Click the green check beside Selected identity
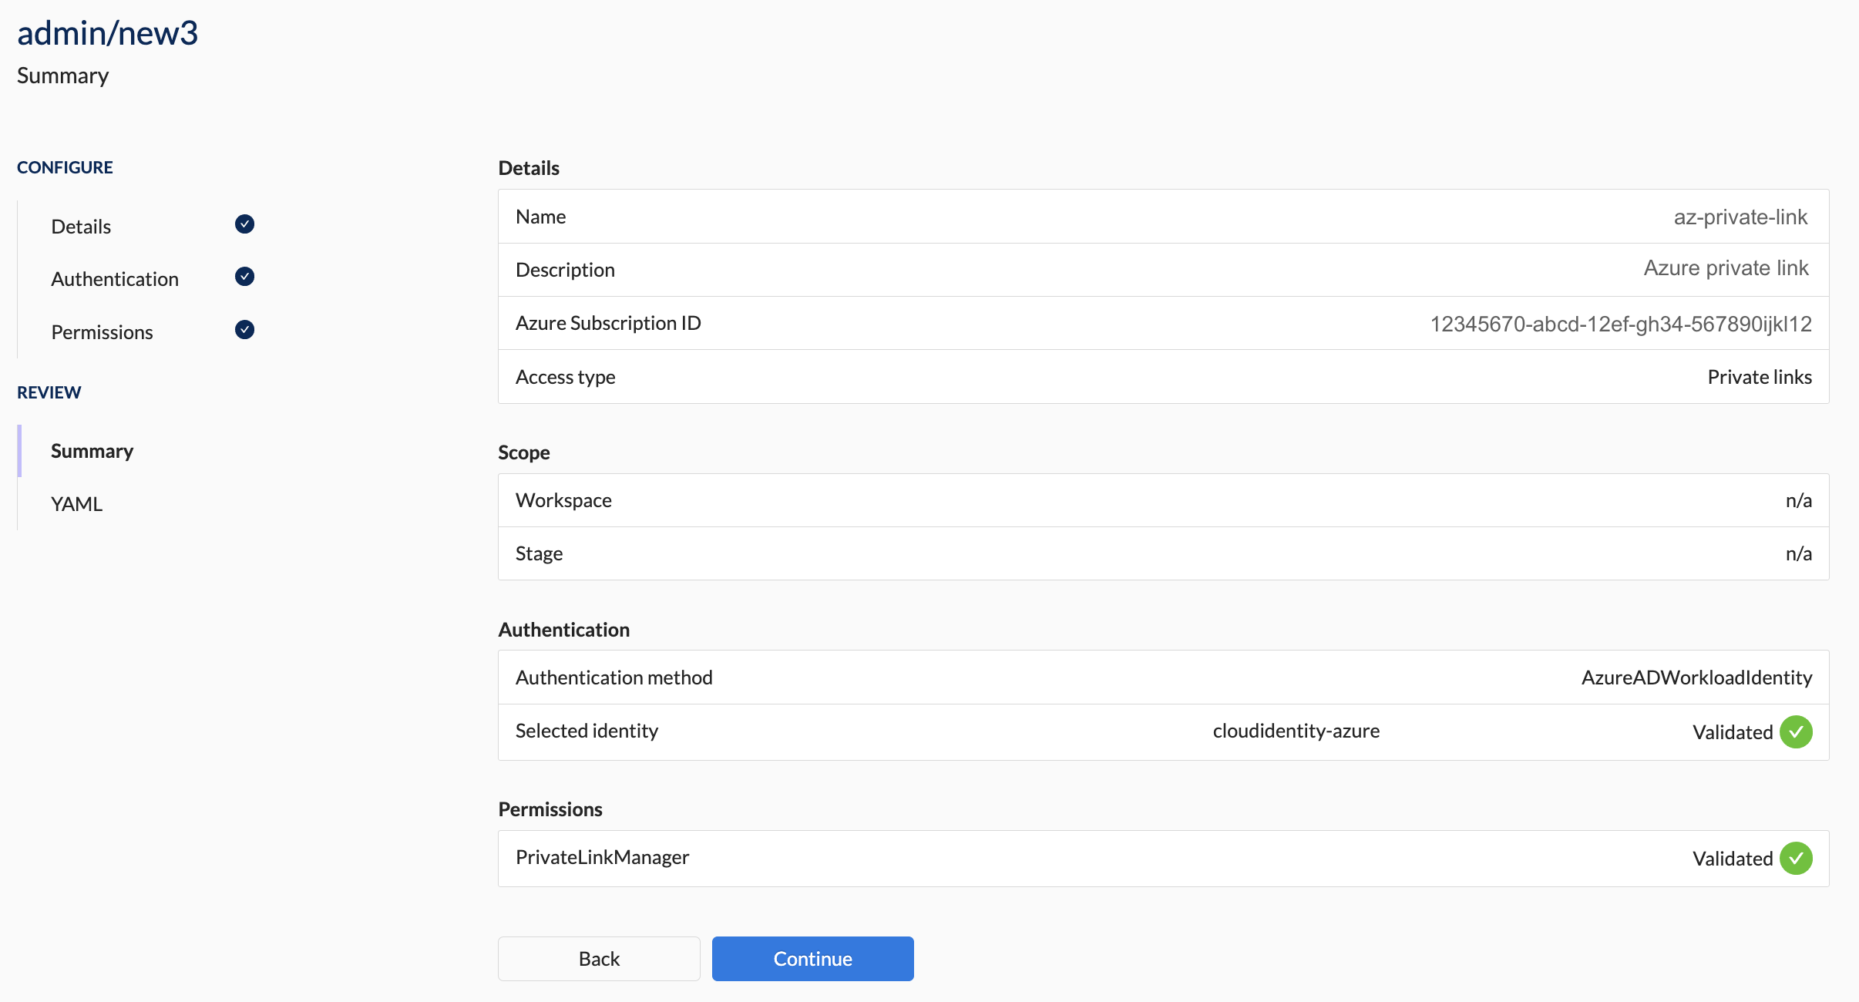Image resolution: width=1859 pixels, height=1002 pixels. coord(1796,732)
